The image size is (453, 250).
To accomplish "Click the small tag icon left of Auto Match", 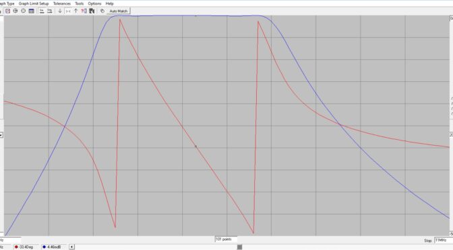I will point(102,11).
